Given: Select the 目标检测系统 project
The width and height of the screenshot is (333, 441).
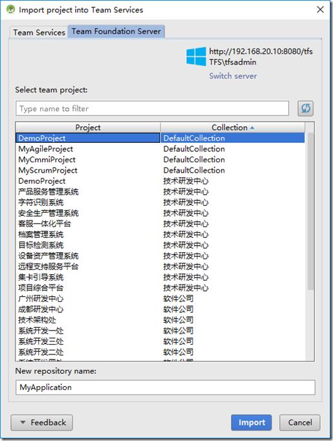Looking at the screenshot, I should 160,244.
